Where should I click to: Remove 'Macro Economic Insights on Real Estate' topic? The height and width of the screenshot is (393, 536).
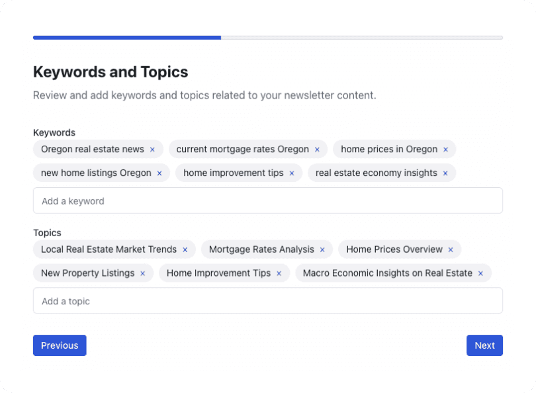click(480, 273)
